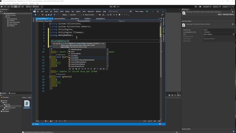Collapse the Update method at line 17

(x=50, y=77)
